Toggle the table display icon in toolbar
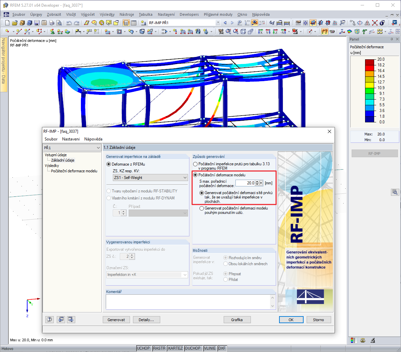Screen dimensions: 401x352 [x=133, y=23]
